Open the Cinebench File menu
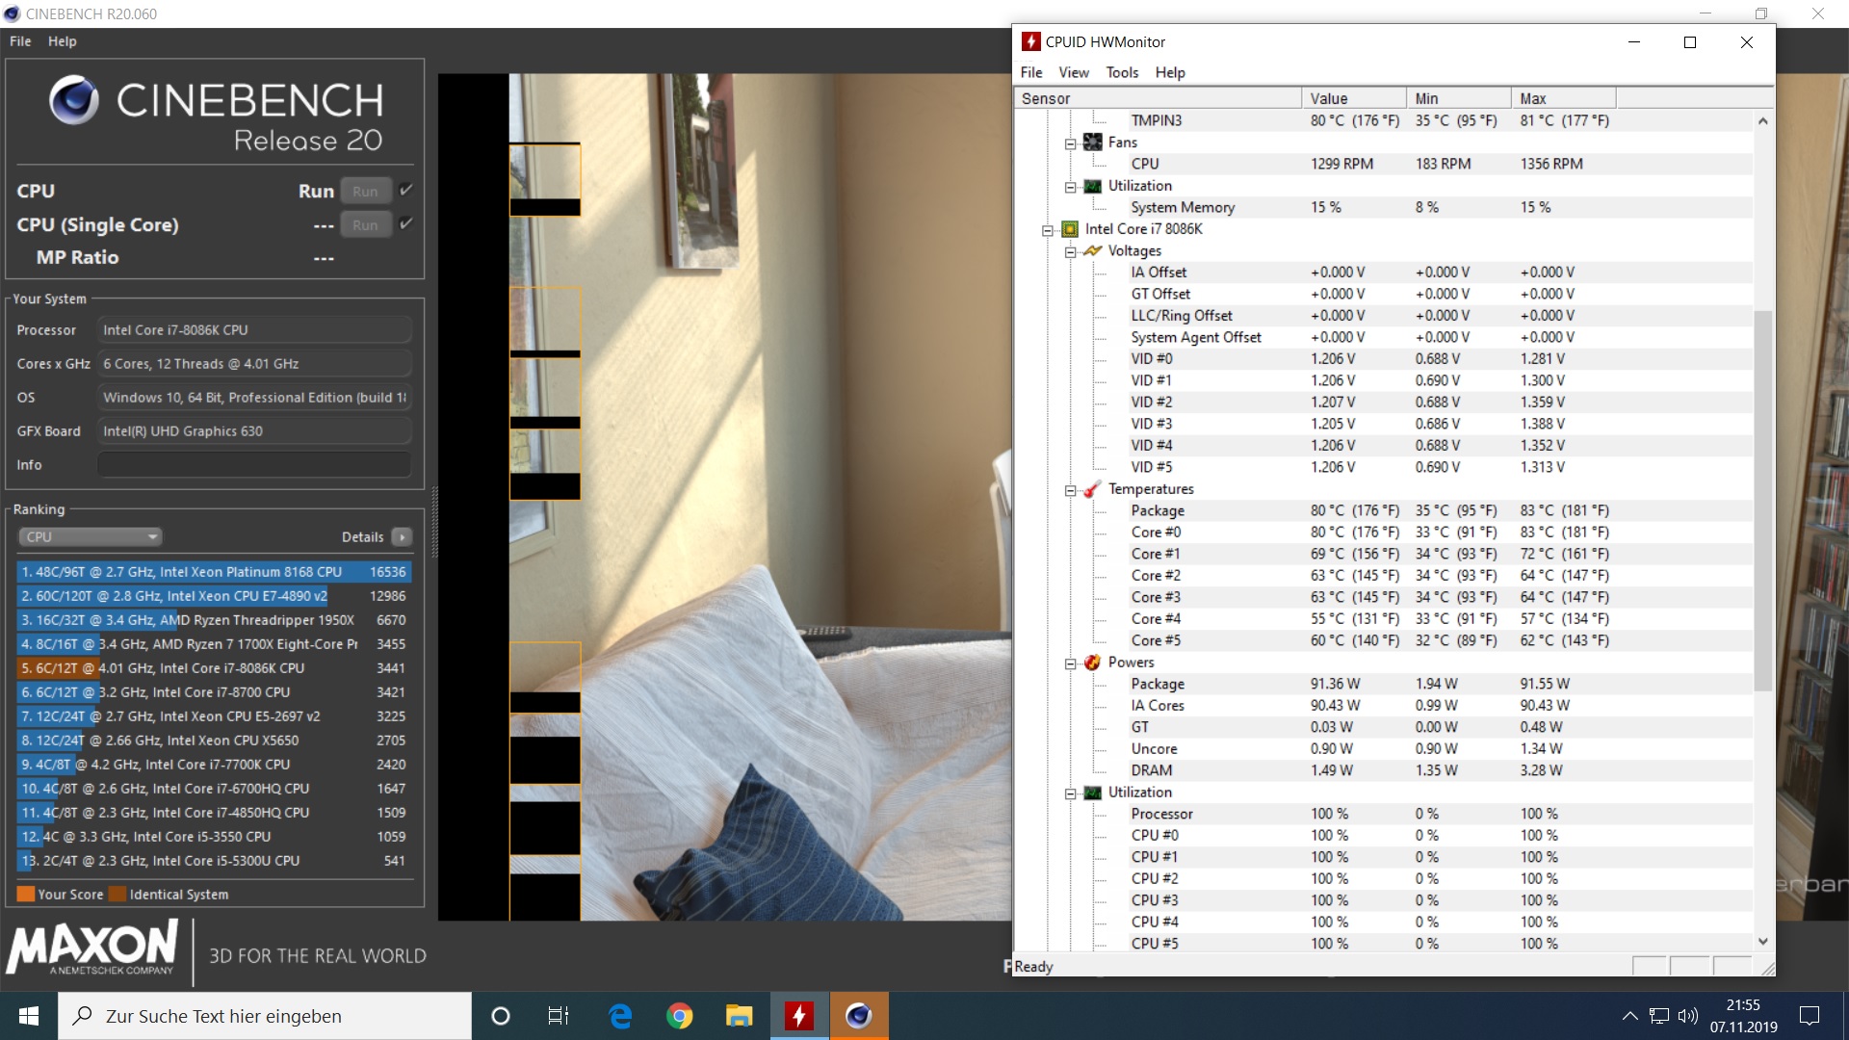 20,41
